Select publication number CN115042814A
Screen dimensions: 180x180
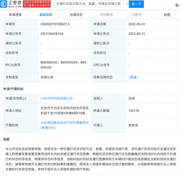pos(52,34)
